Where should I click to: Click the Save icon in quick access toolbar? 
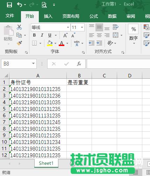(9, 5)
